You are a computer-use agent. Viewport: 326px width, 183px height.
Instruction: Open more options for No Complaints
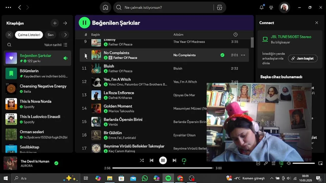click(243, 55)
